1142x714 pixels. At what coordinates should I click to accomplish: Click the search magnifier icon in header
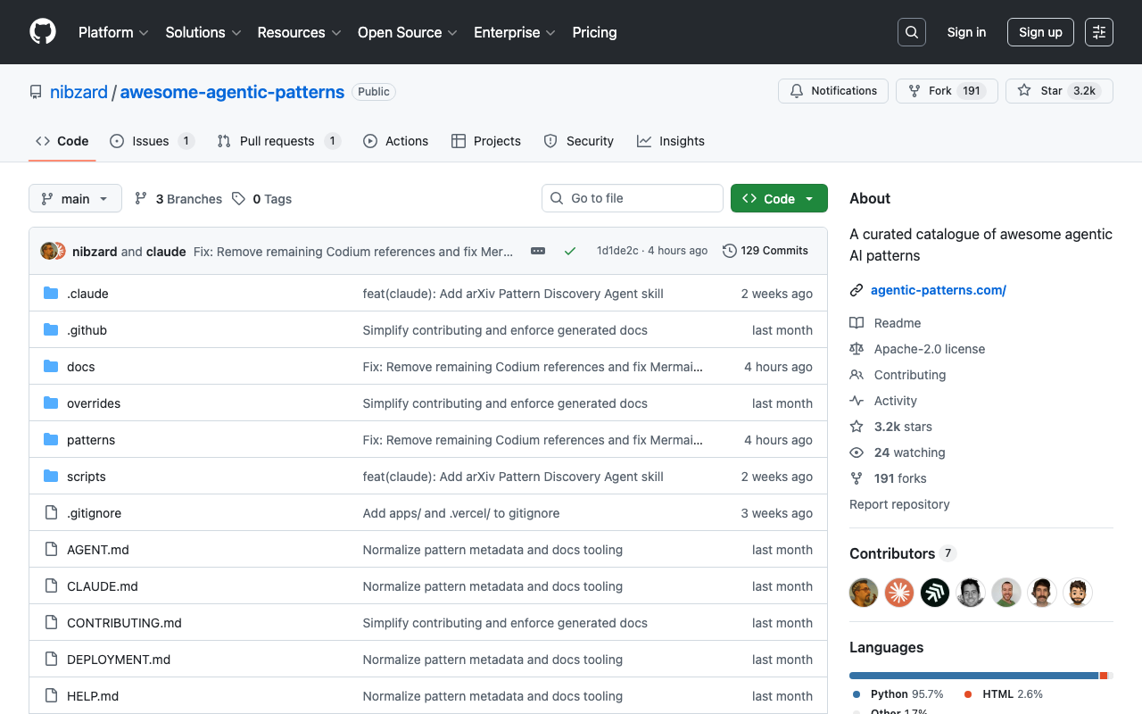[912, 32]
